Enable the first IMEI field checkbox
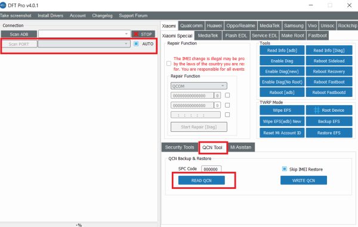This screenshot has height=227, width=358. pos(227,95)
